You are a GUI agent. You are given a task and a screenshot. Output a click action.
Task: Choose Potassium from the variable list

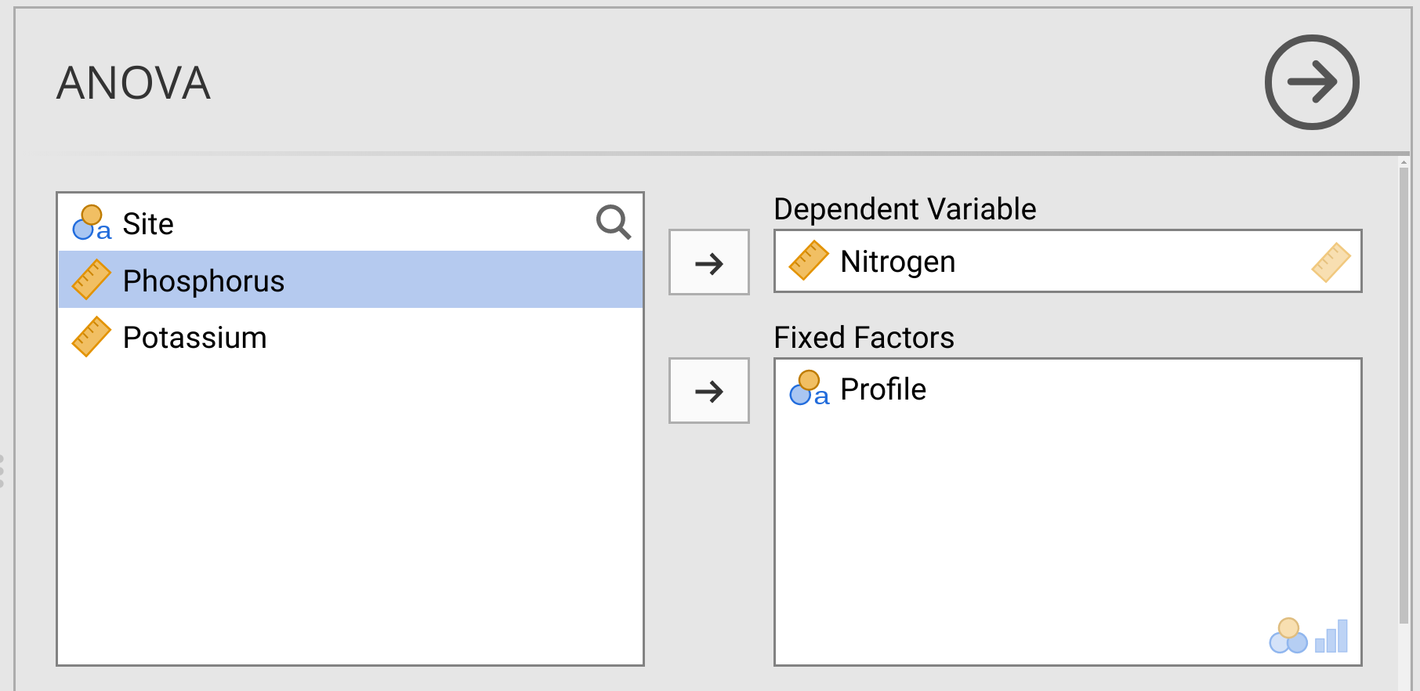point(194,338)
